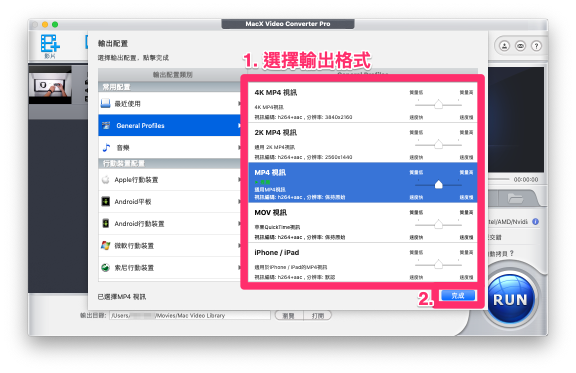The height and width of the screenshot is (373, 576).
Task: Expand the Android平板 arrow
Action: [x=239, y=201]
